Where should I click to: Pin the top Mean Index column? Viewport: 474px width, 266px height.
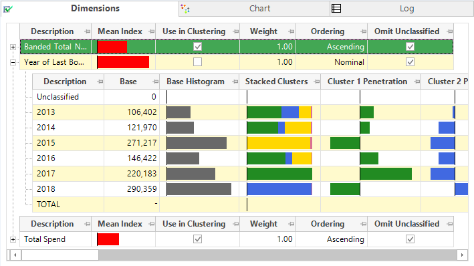coord(152,31)
